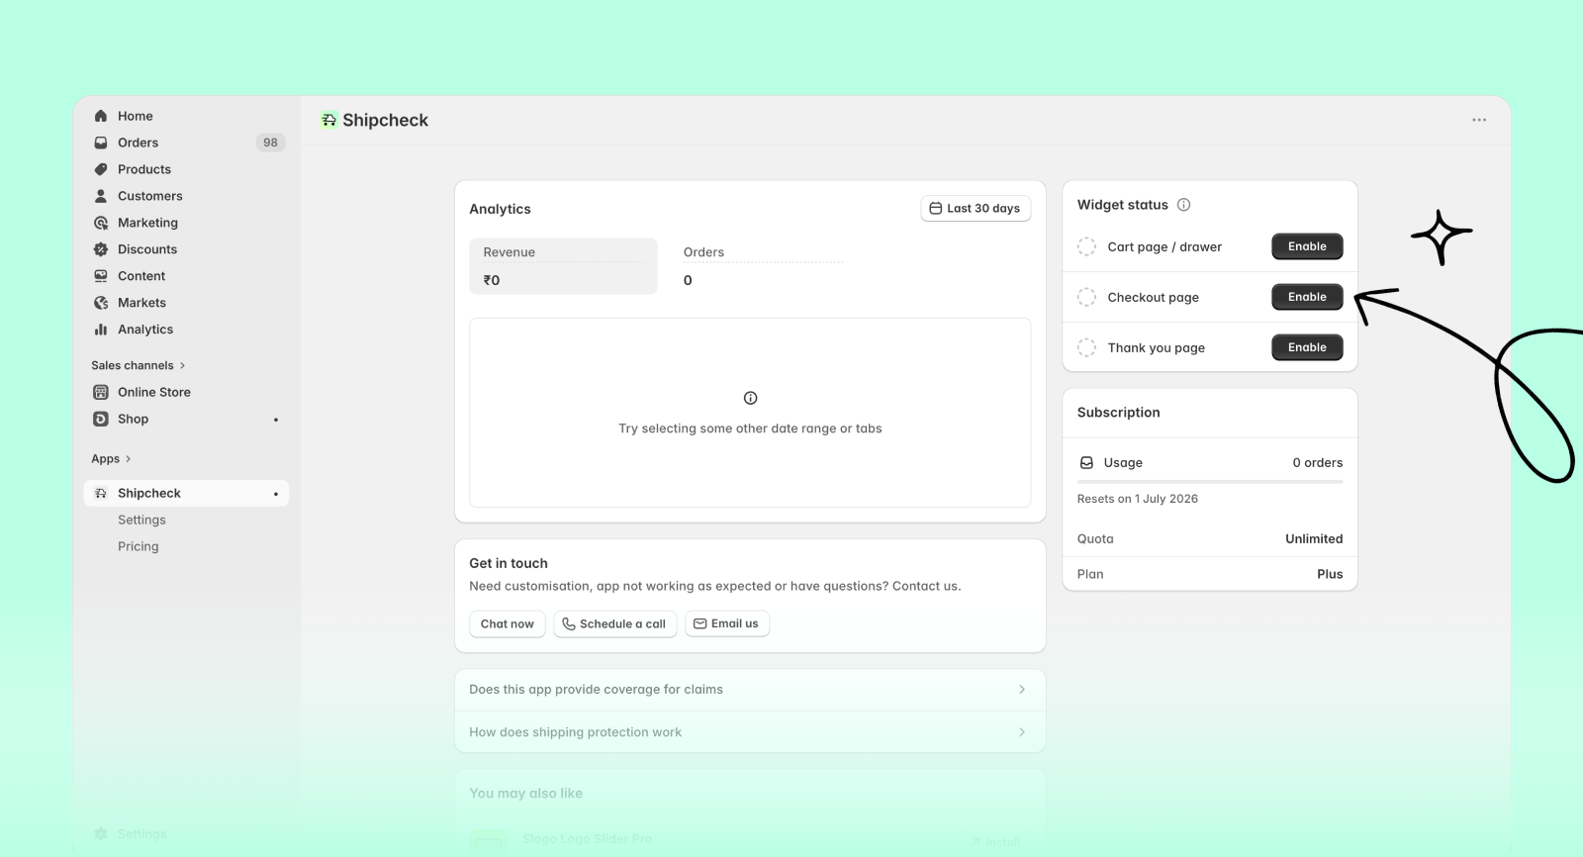Click the Usage inbox icon
The image size is (1583, 857).
(1086, 462)
